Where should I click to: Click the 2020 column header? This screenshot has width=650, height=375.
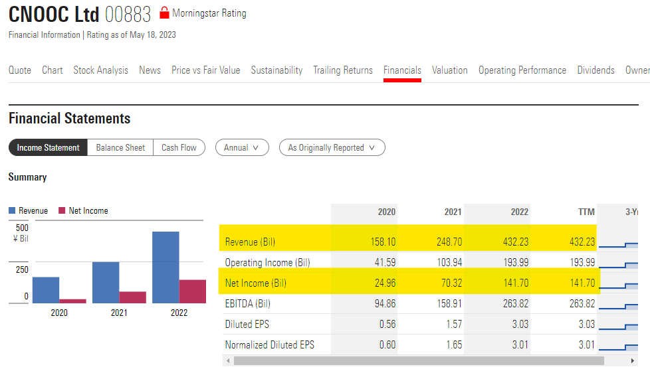386,212
